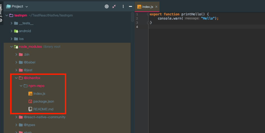This screenshot has height=133, width=265.
Task: Click the android folder icon
Action: click(16, 31)
